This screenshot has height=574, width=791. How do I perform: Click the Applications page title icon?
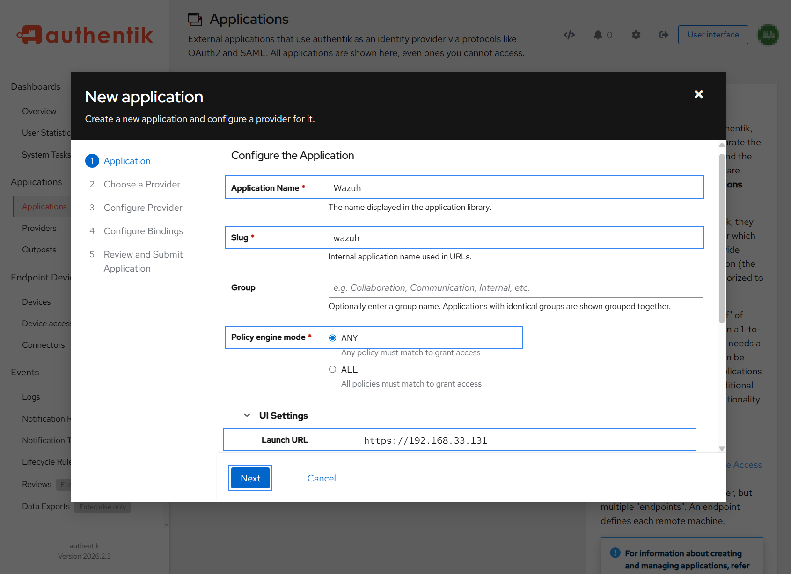[x=195, y=19]
